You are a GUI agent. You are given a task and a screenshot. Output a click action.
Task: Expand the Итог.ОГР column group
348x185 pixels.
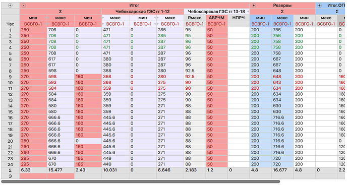pos(319,6)
